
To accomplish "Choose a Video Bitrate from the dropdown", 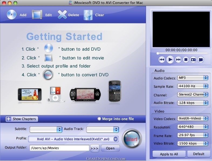I will pyautogui.click(x=193, y=143).
